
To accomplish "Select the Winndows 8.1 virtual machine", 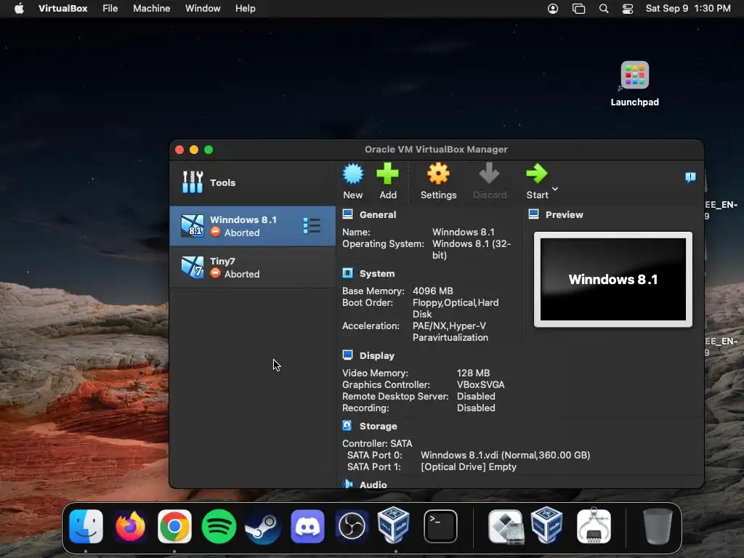I will [x=252, y=226].
